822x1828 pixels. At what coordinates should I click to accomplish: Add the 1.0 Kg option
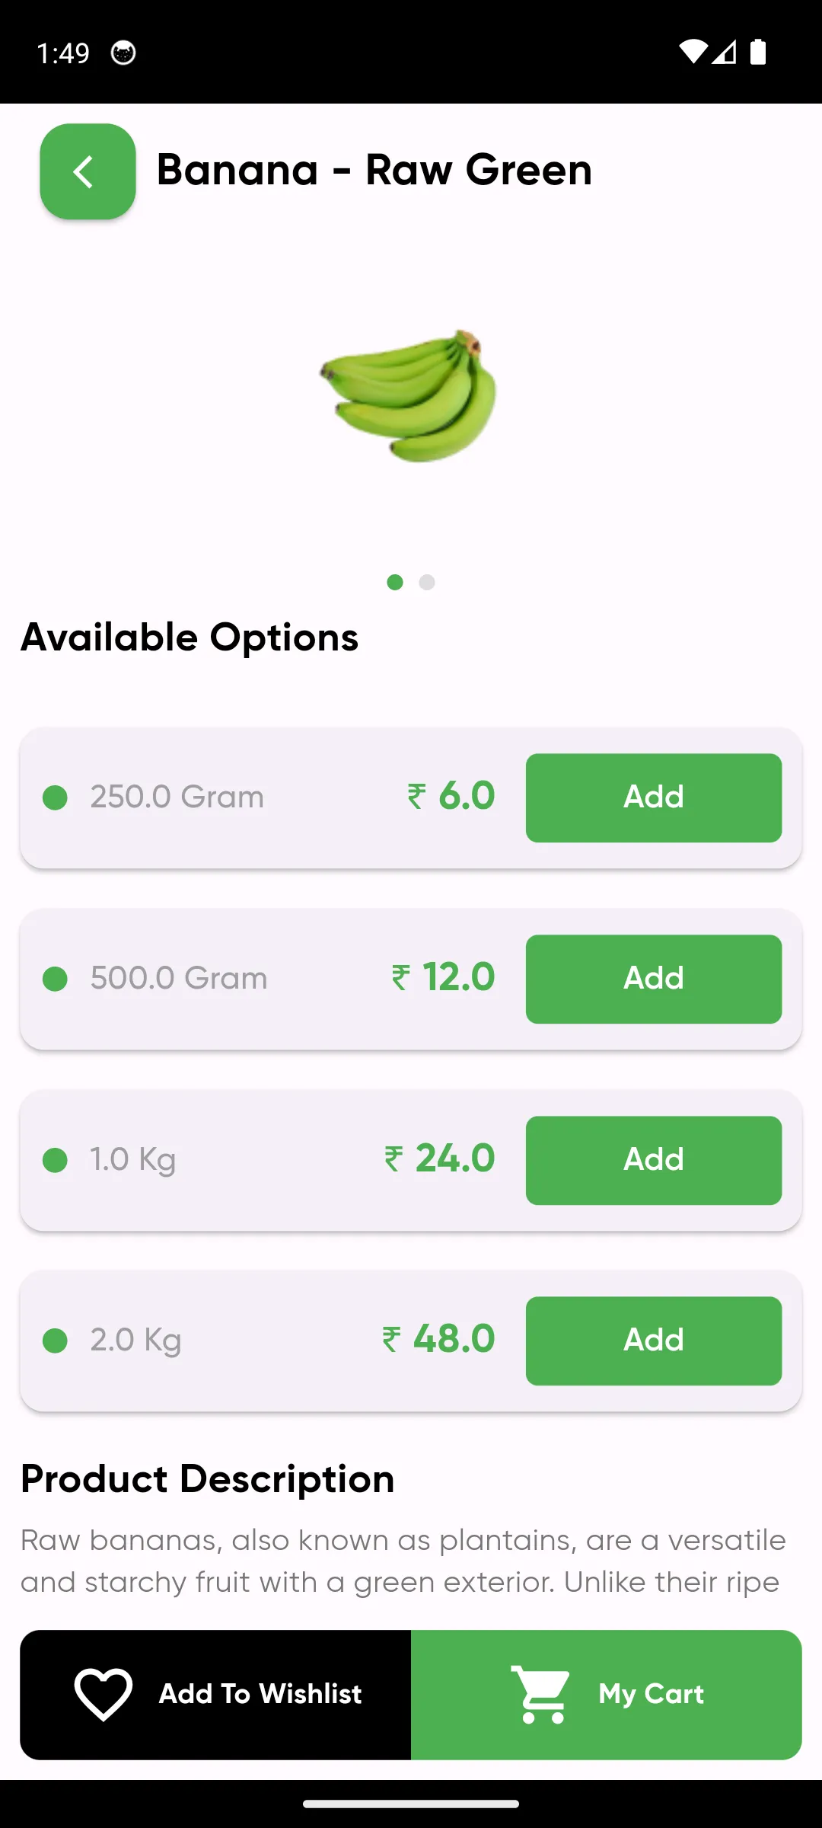tap(653, 1160)
